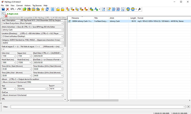Open the Tag Sources menu
The image size is (191, 114).
37,5
